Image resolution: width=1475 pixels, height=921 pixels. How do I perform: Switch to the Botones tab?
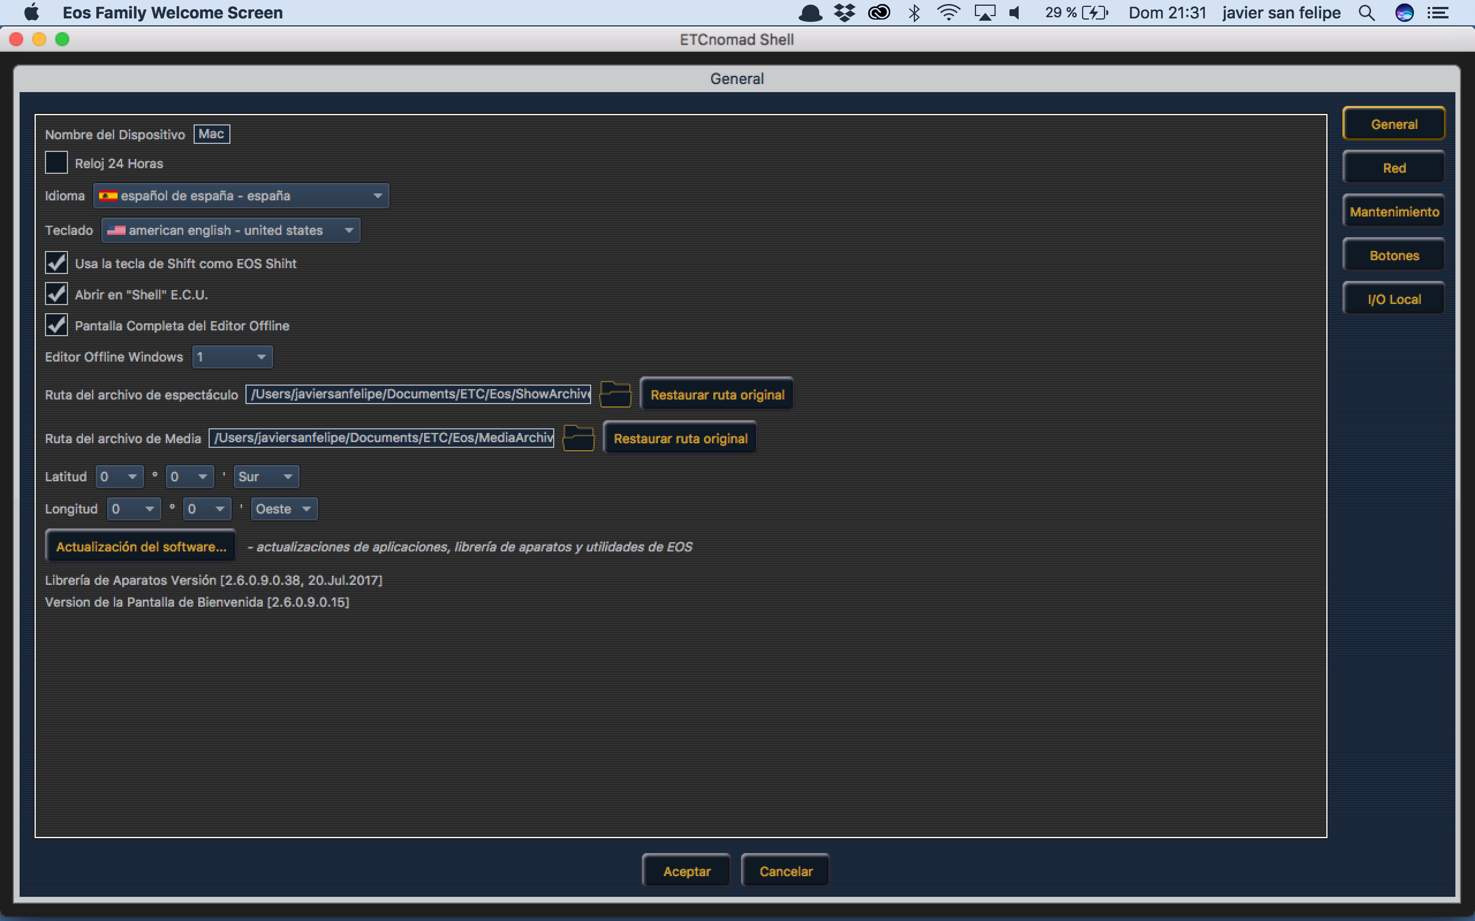click(x=1394, y=255)
